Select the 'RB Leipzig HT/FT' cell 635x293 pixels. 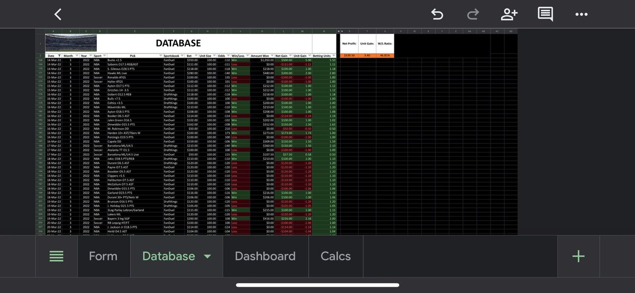(135, 223)
